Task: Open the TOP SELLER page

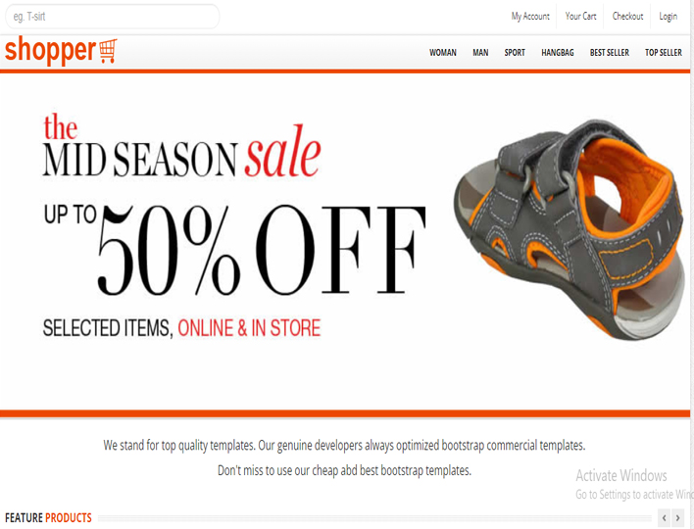Action: (x=663, y=53)
